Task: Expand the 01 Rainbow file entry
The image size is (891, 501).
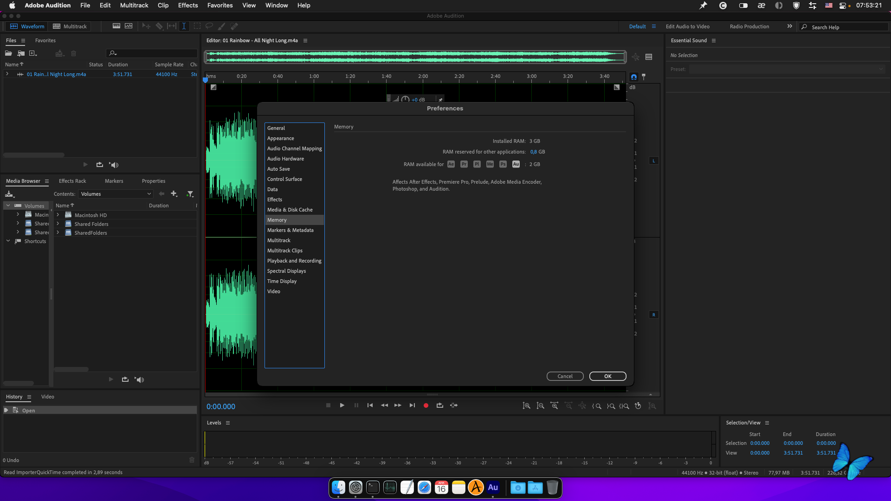Action: [x=7, y=74]
